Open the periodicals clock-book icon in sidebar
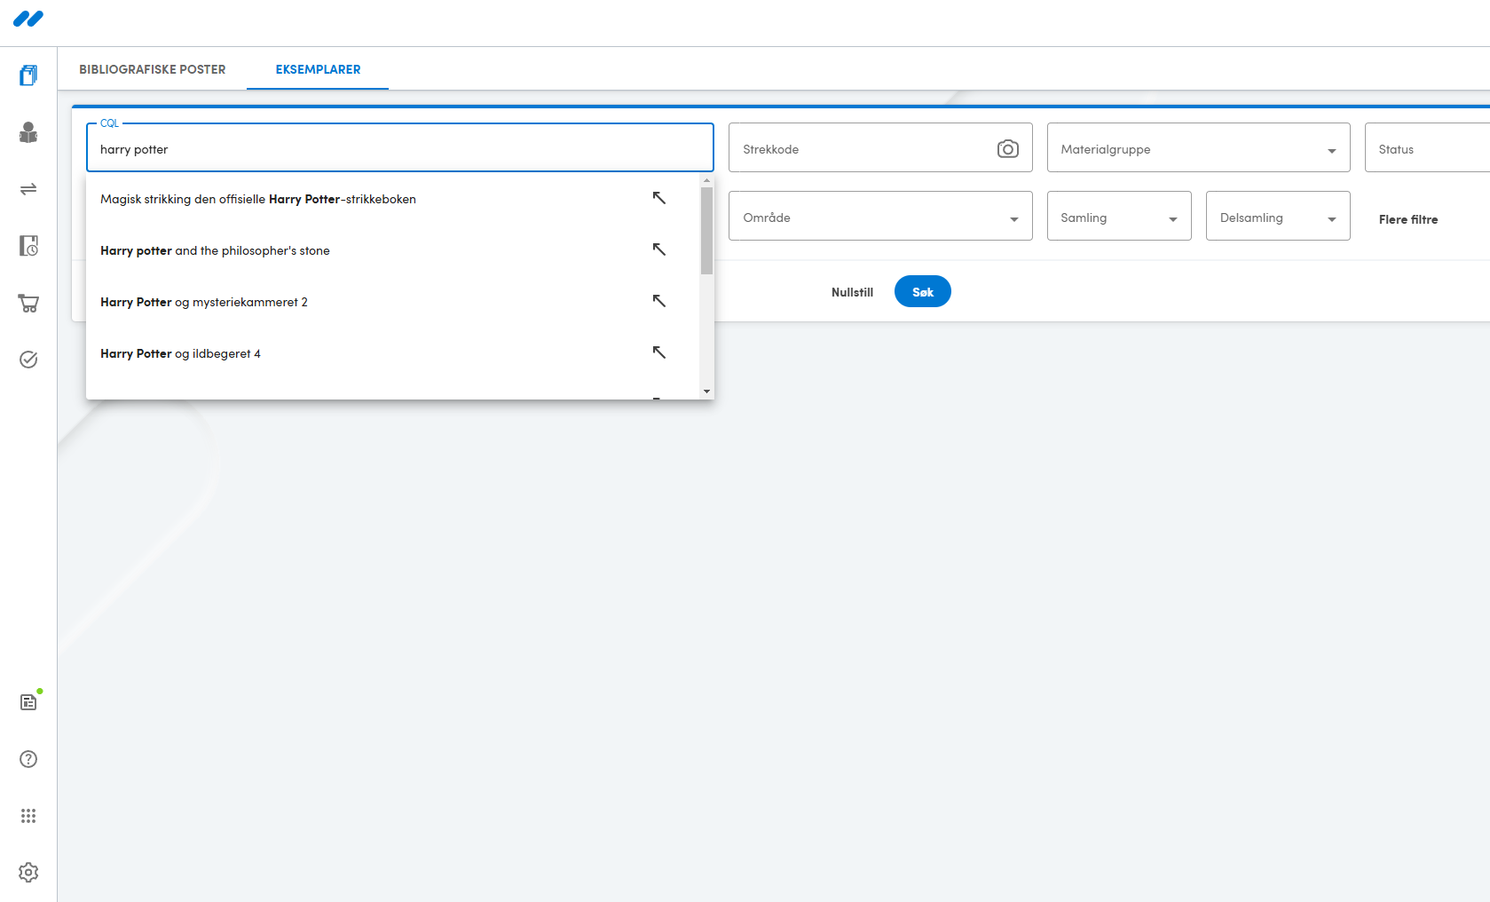This screenshot has width=1490, height=902. (x=28, y=246)
